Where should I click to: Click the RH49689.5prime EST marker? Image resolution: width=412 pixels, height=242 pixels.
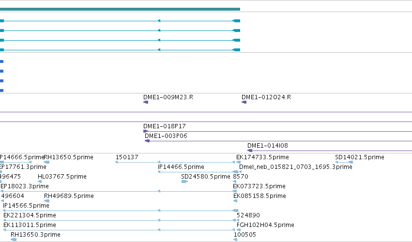(47, 201)
